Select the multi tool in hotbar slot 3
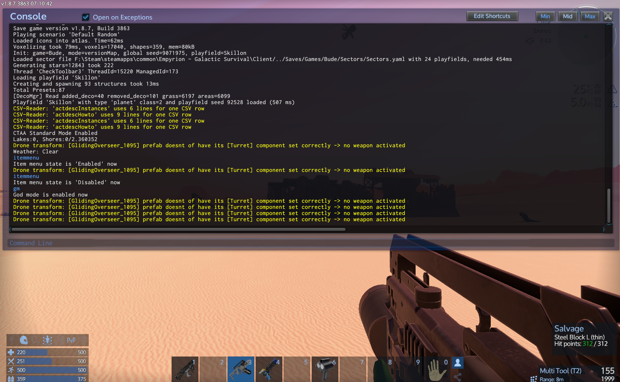This screenshot has height=382, width=620. 241,369
